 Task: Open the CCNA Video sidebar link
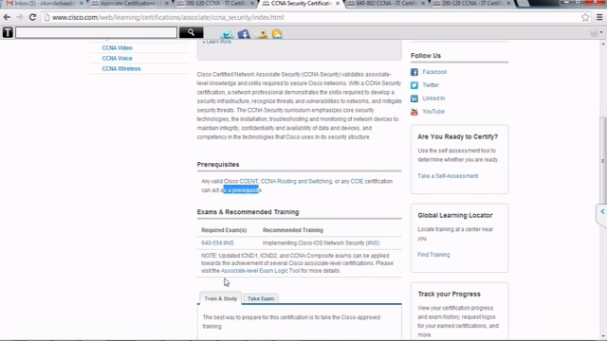pos(117,48)
